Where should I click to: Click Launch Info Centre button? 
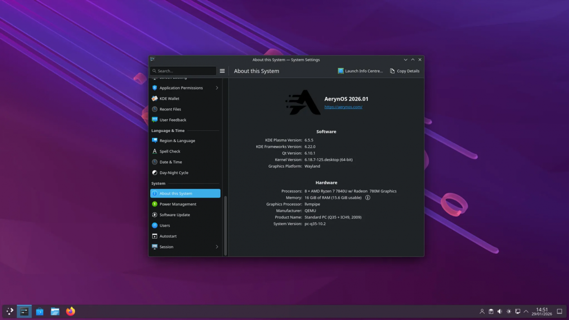[360, 71]
